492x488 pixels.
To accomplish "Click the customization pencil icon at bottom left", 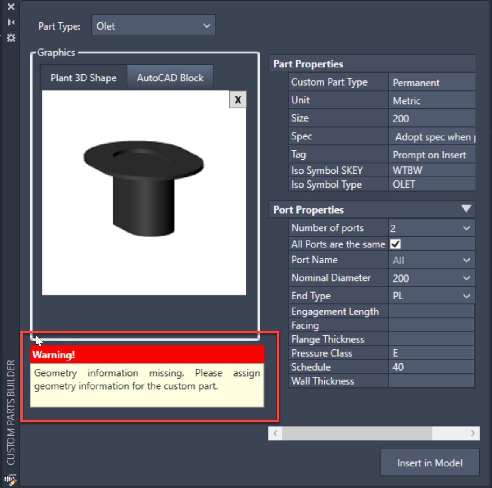I will (10, 480).
